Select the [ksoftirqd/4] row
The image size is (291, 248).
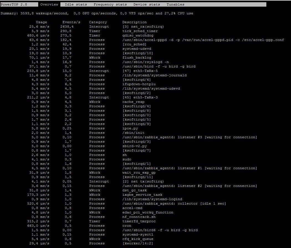(91, 106)
